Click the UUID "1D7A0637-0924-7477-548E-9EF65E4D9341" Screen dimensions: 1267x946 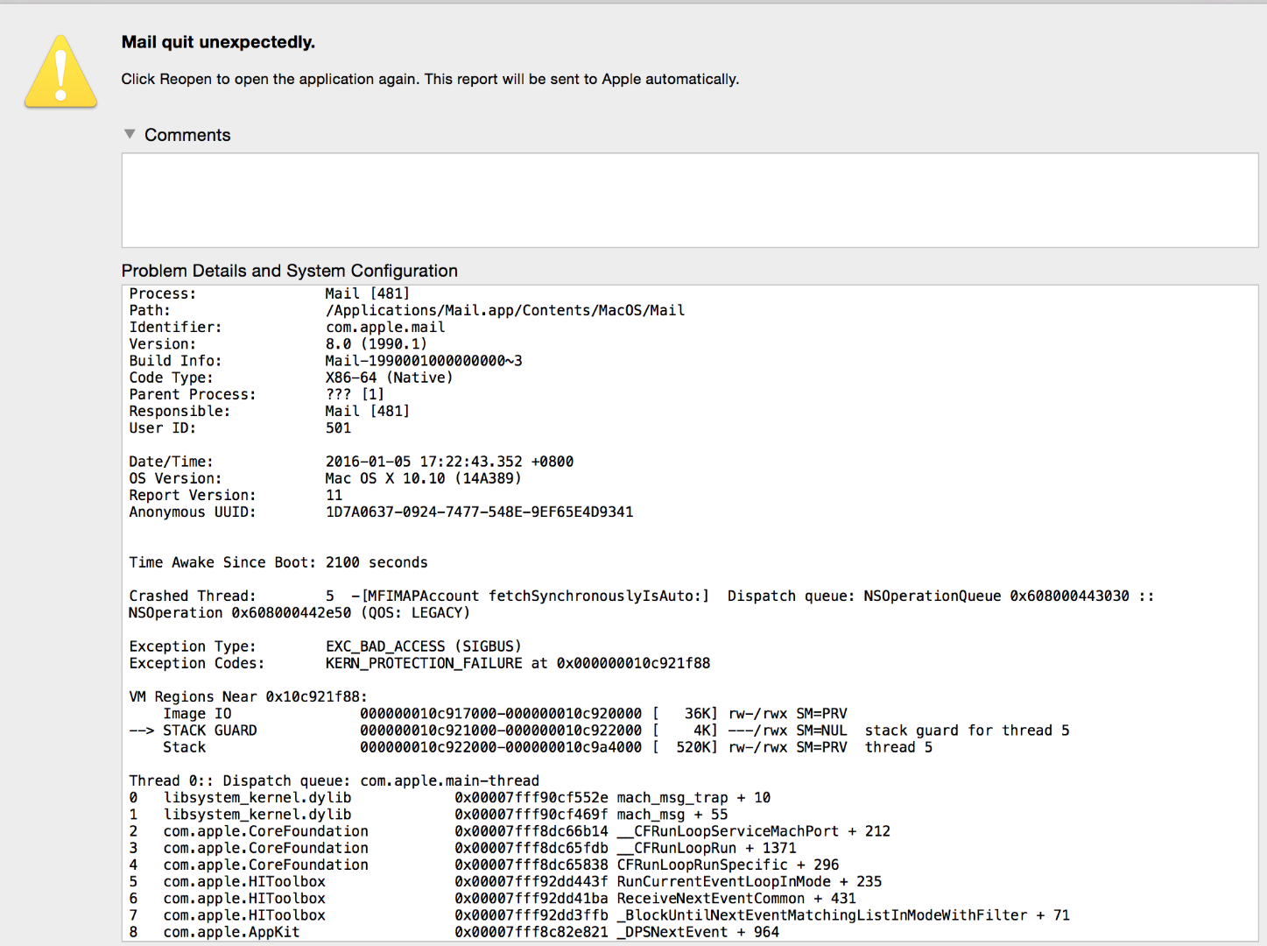(479, 512)
